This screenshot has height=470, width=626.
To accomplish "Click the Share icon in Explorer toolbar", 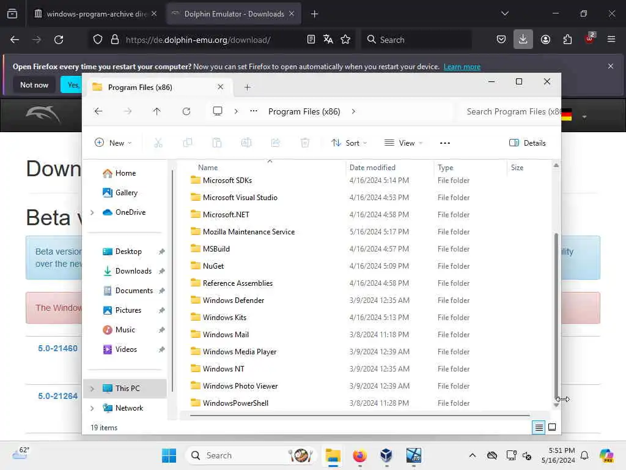I will tap(276, 143).
